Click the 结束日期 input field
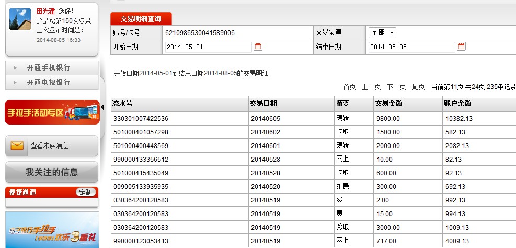The height and width of the screenshot is (248, 516). (x=411, y=47)
